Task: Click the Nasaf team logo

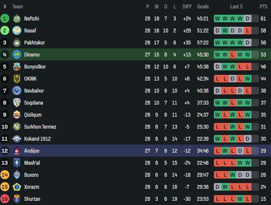Action: 17,31
